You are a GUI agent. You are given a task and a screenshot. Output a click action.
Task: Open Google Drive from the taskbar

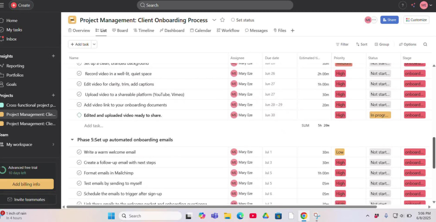tap(266, 216)
